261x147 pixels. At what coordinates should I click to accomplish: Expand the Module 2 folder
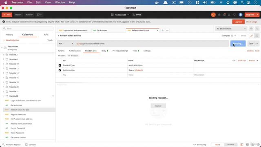pyautogui.click(x=4, y=55)
